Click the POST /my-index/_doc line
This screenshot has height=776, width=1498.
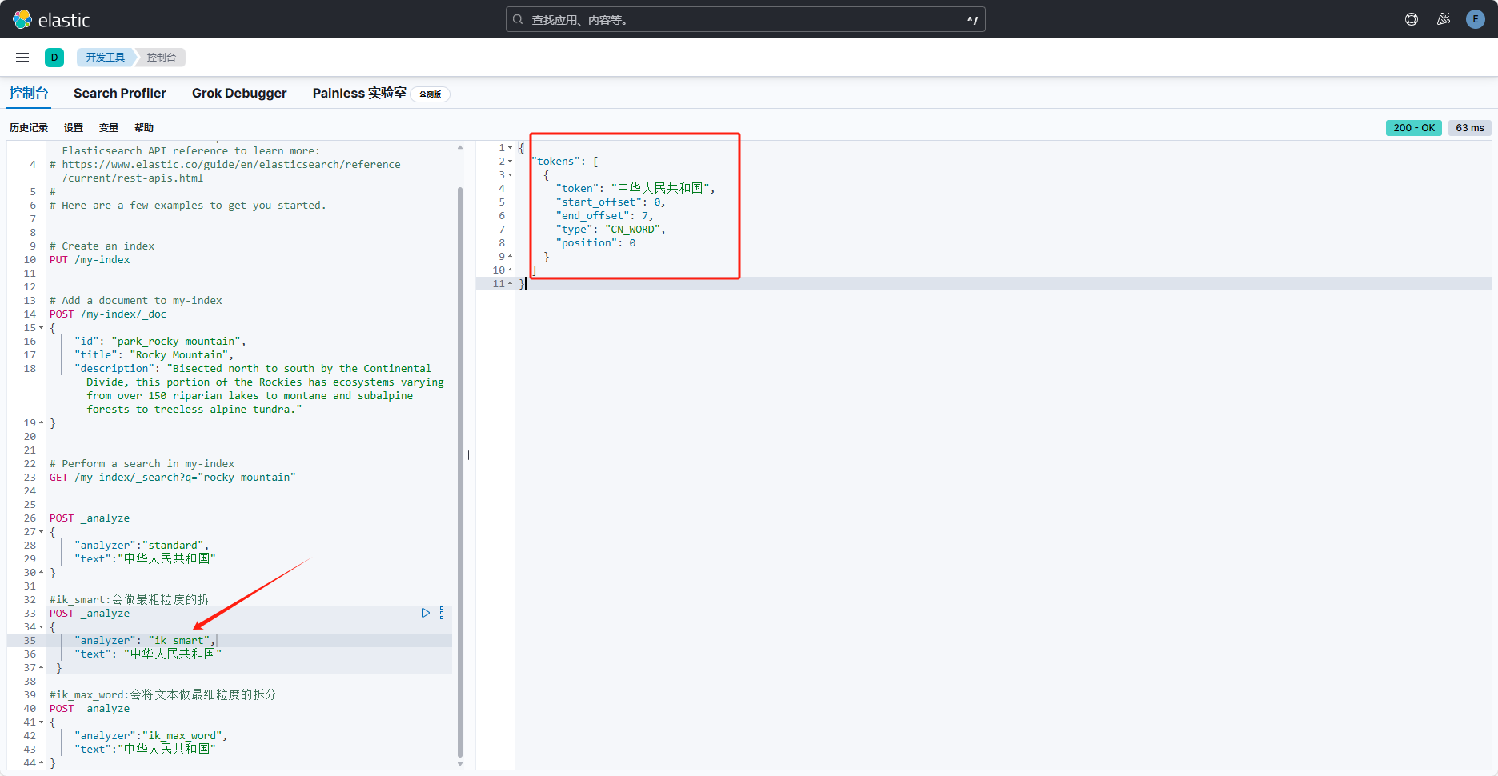108,314
